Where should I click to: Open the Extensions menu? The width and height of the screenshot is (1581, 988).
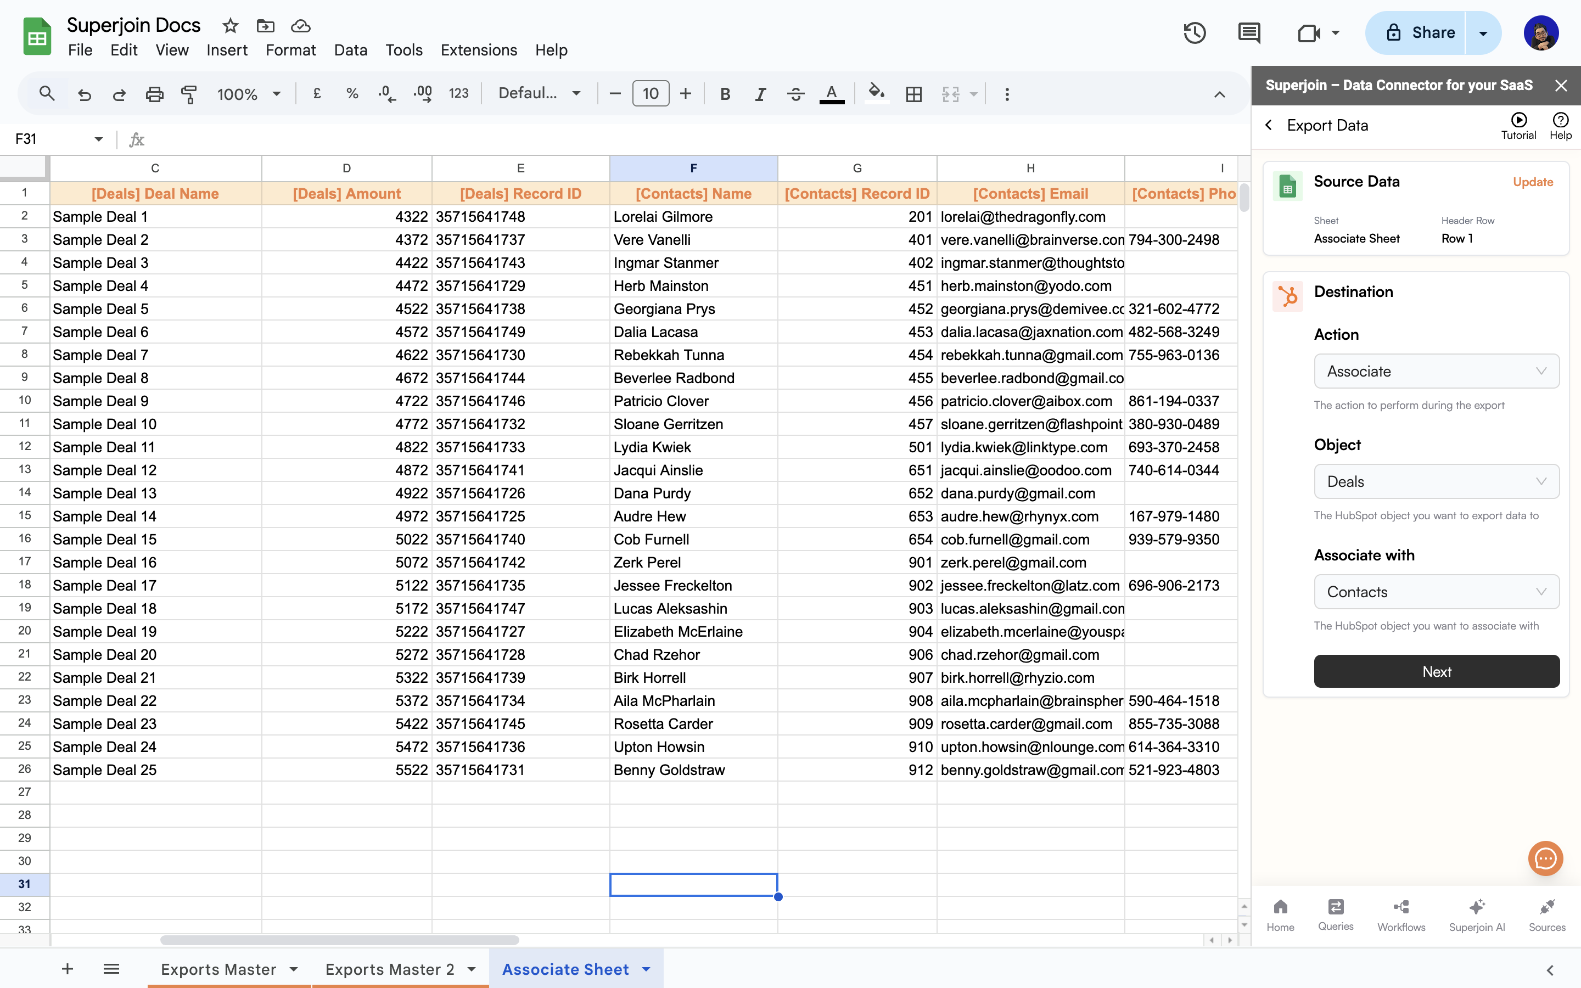(478, 50)
